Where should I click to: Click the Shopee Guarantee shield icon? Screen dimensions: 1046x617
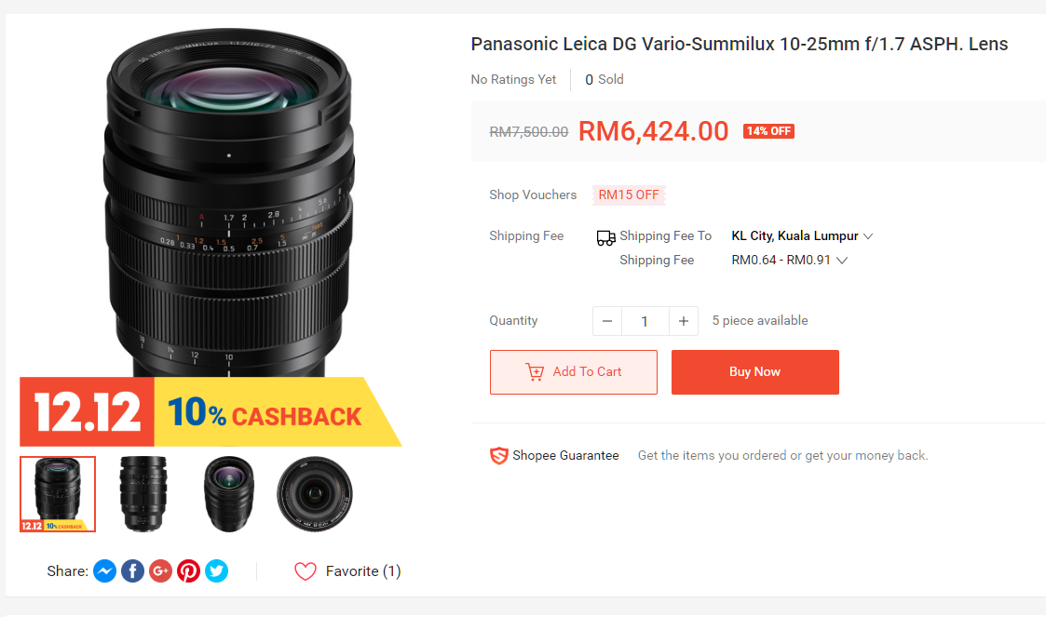click(499, 456)
